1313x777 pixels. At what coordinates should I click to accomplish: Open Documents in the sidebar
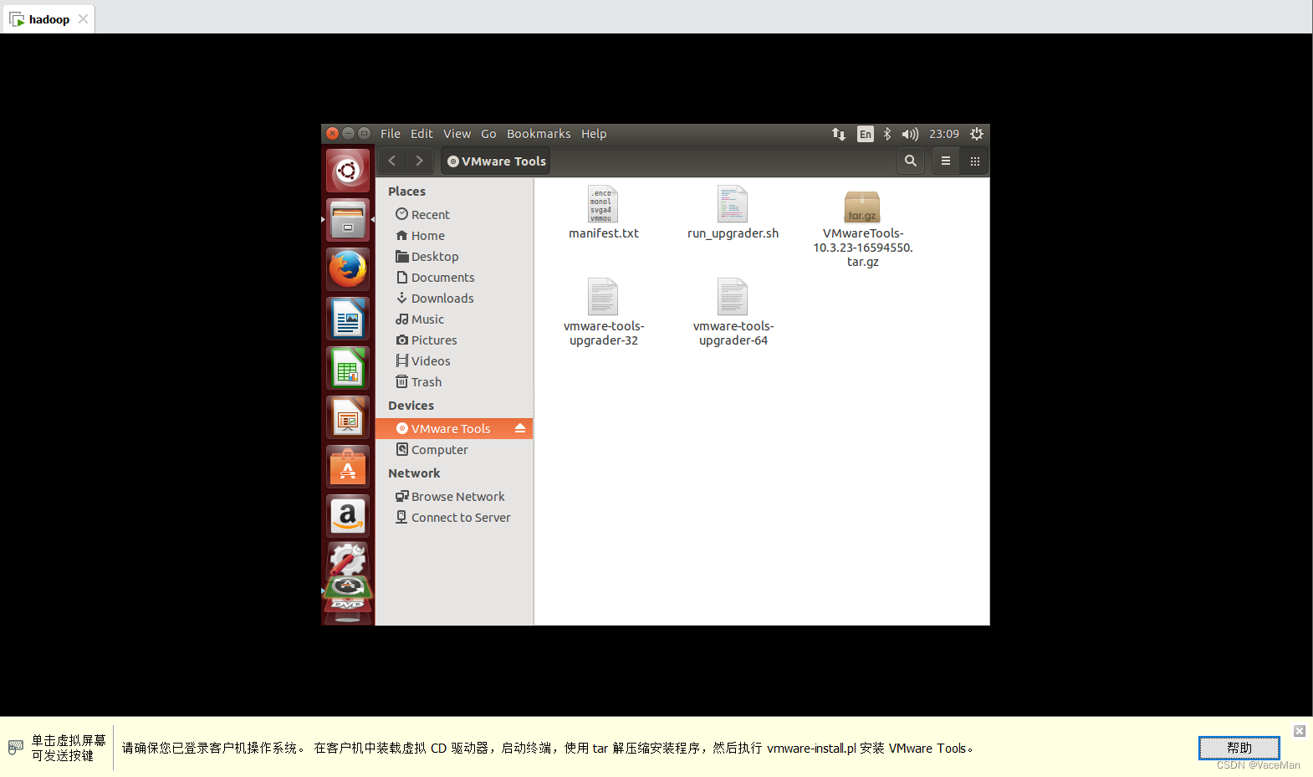coord(454,278)
